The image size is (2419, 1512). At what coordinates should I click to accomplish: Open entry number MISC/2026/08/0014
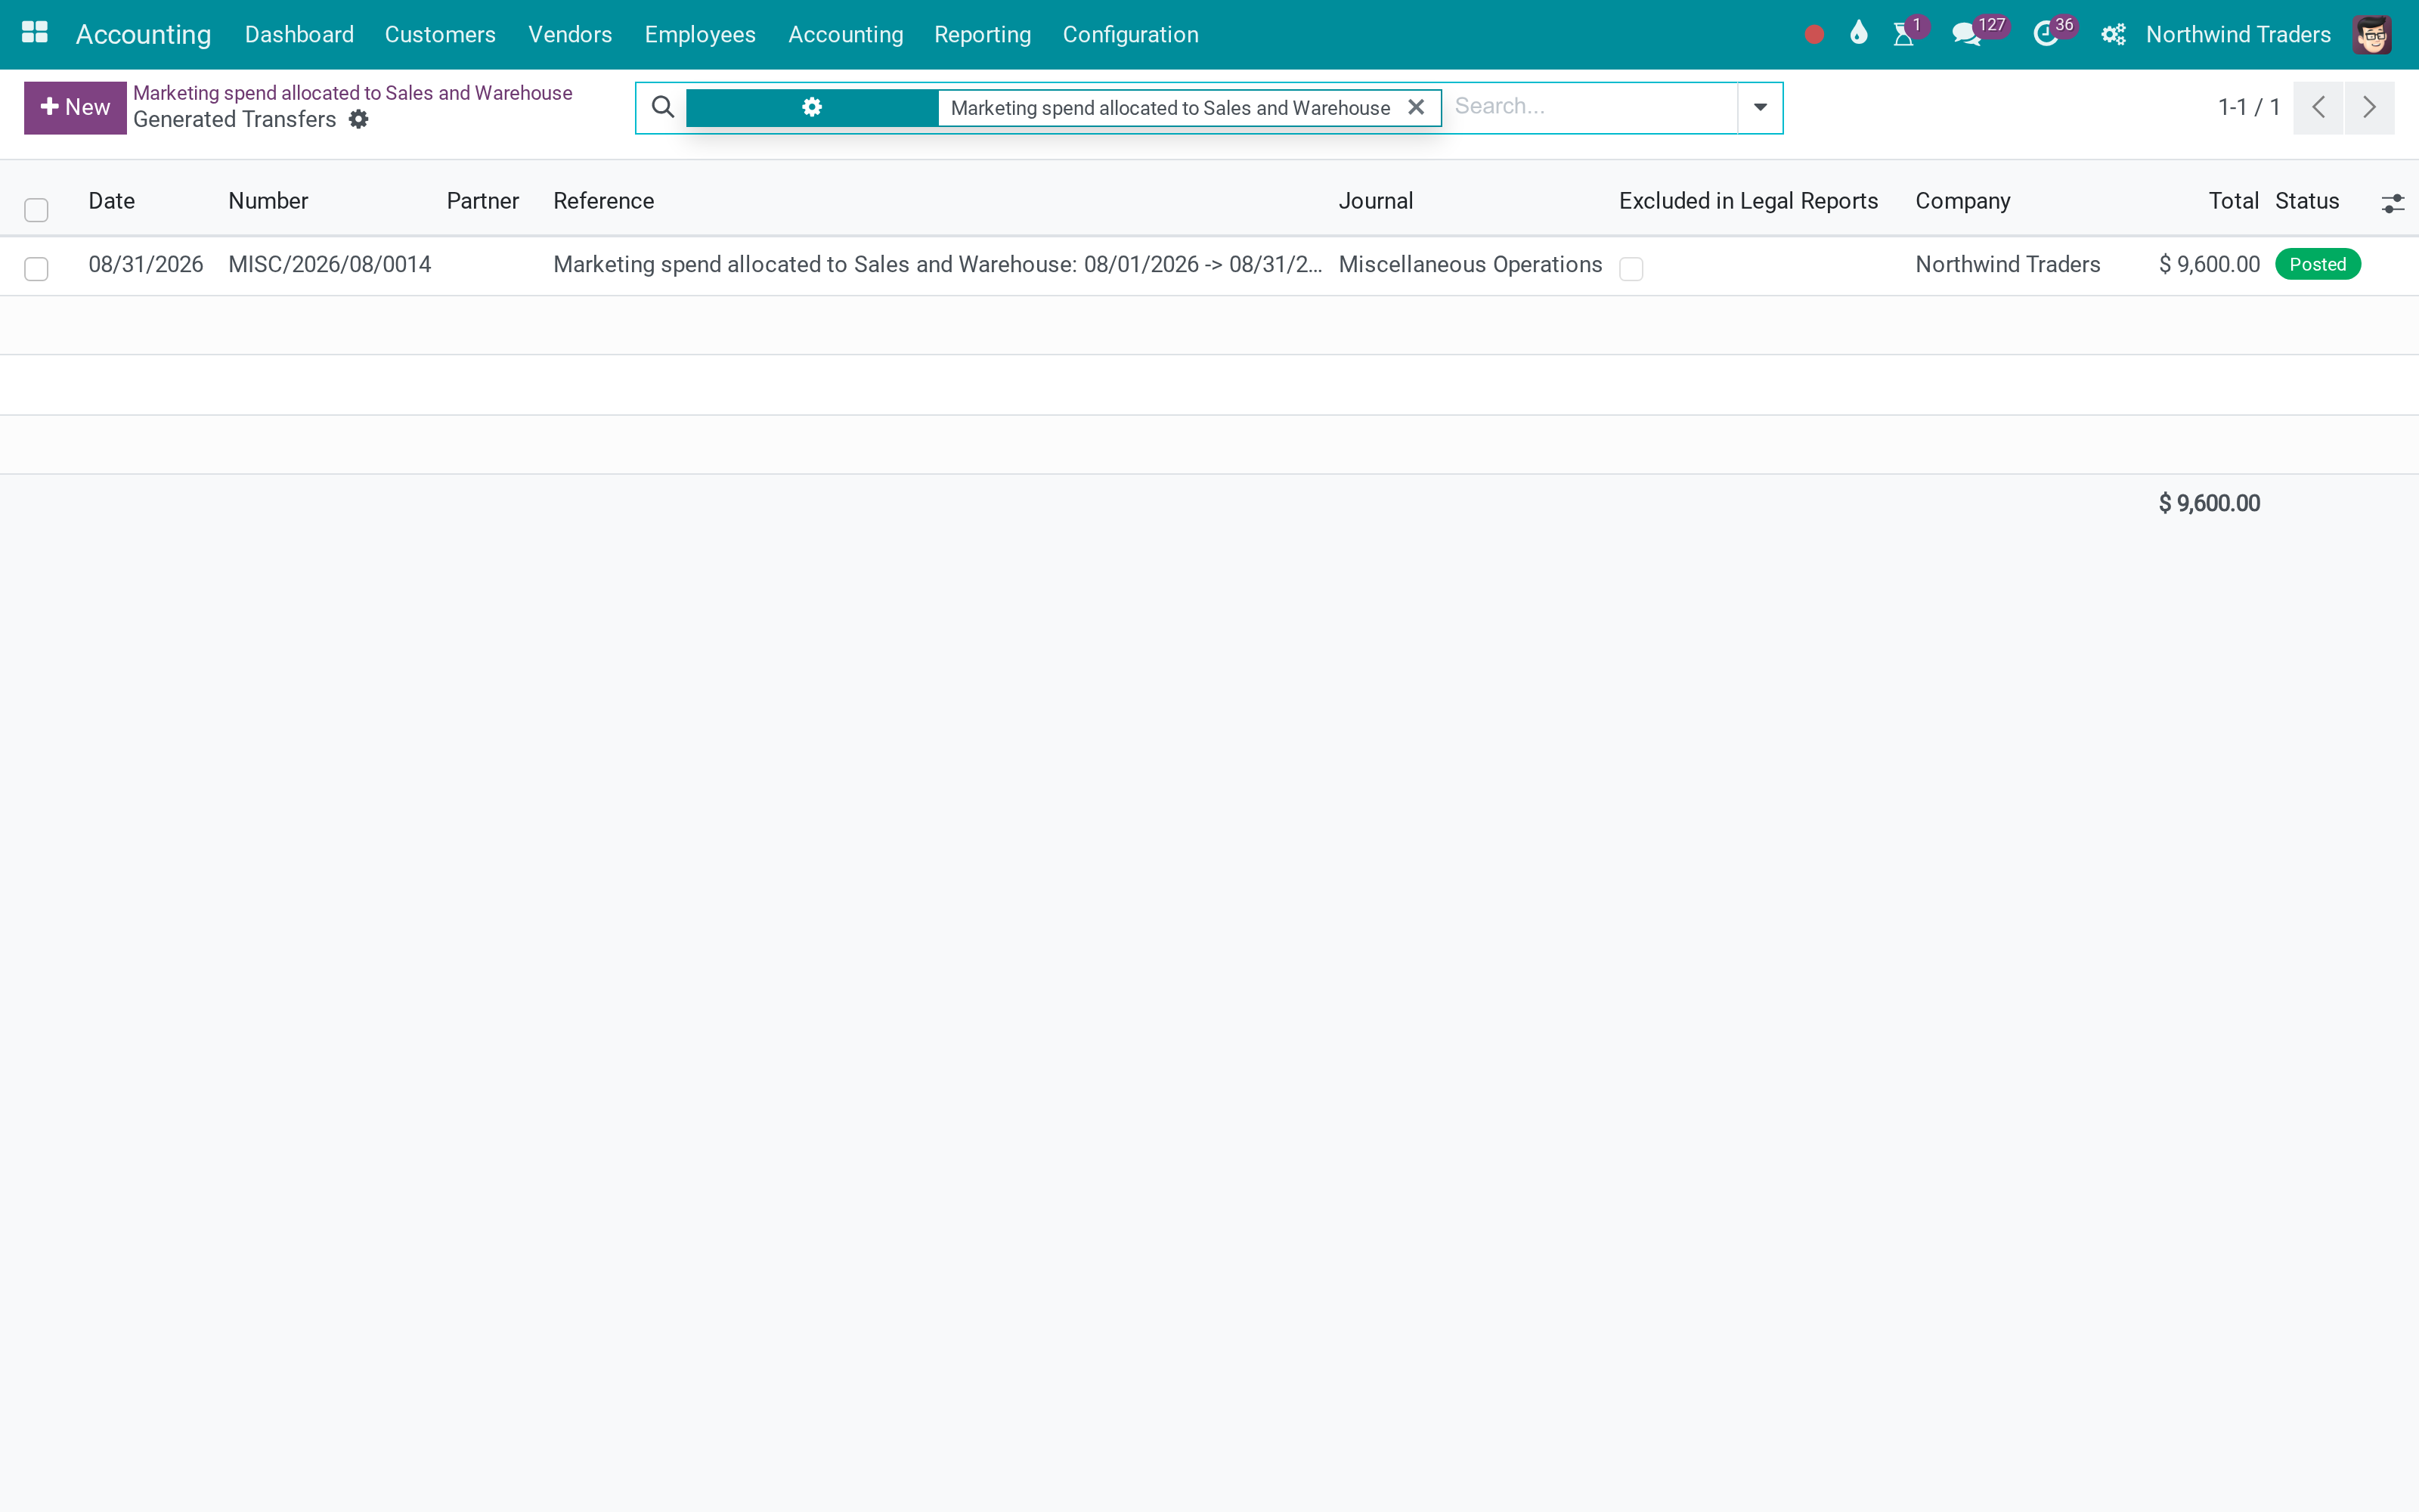[x=330, y=264]
